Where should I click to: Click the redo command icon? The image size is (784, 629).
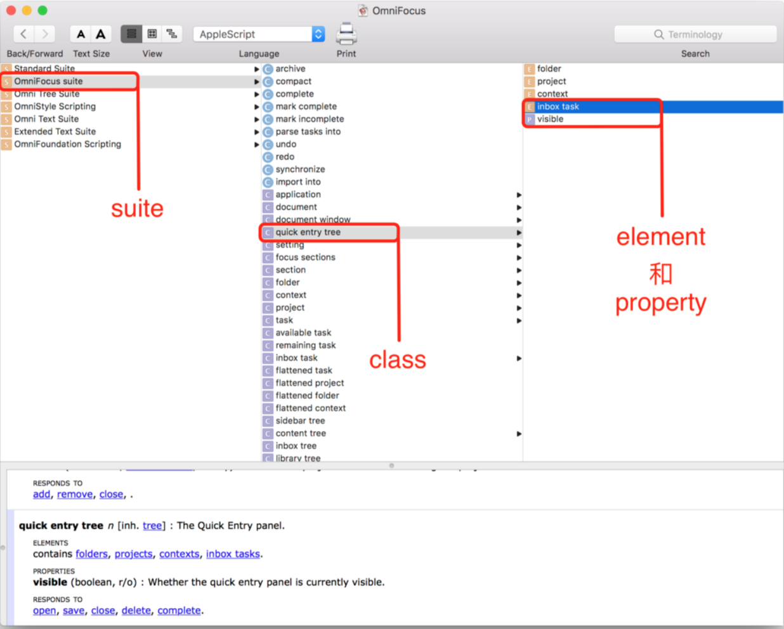(x=268, y=157)
